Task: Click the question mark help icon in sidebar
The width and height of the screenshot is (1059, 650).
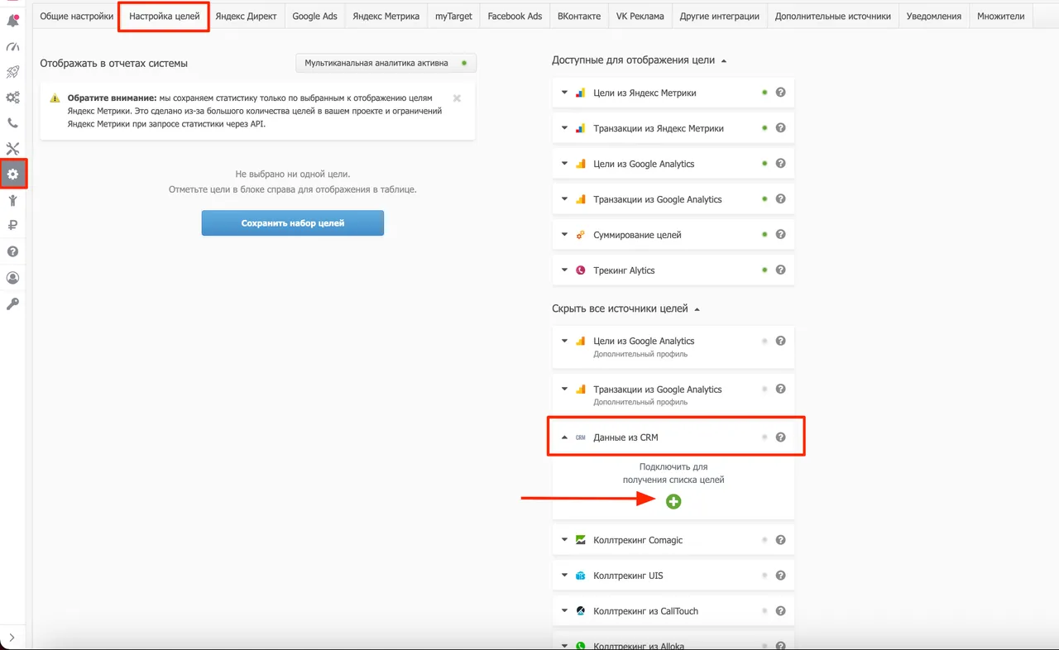Action: (x=12, y=251)
